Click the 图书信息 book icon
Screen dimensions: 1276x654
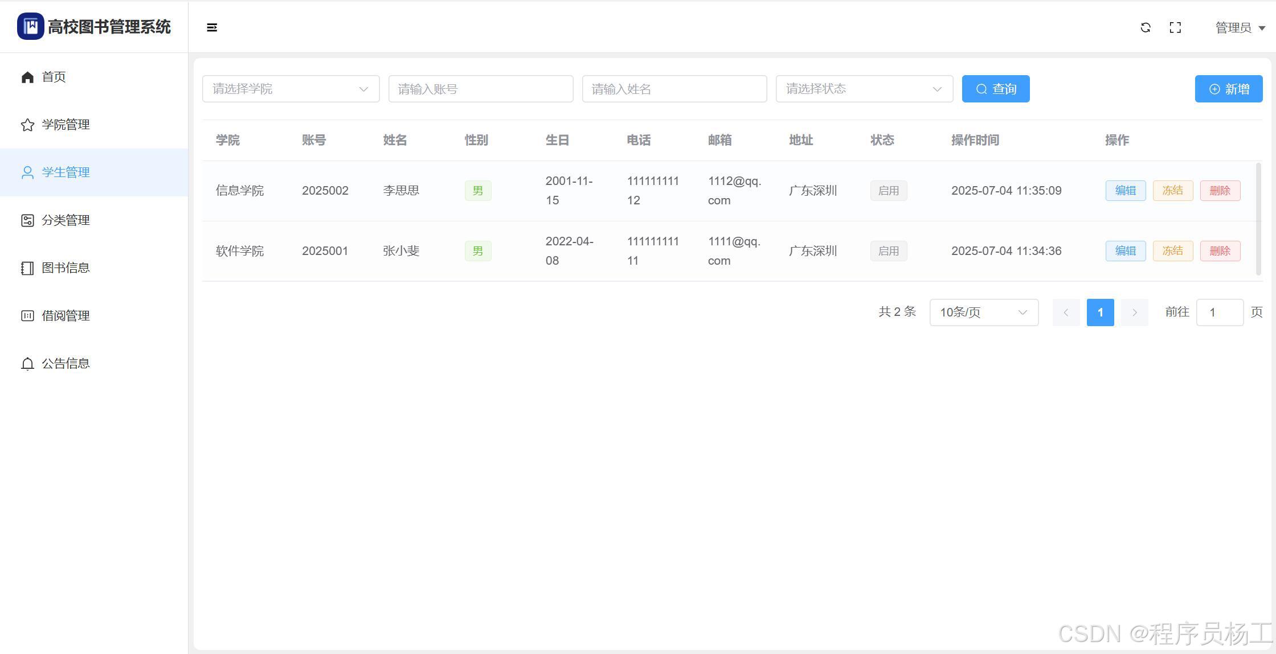[x=27, y=268]
